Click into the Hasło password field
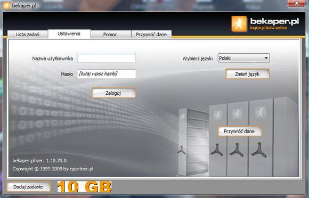309x198 pixels. tap(107, 74)
